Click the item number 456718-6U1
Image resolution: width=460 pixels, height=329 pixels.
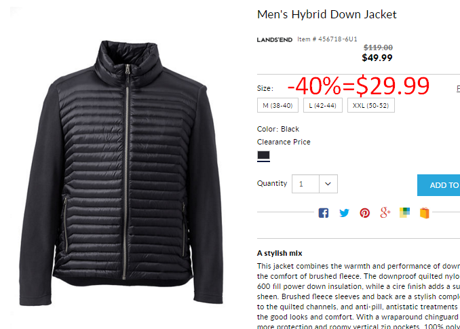338,39
